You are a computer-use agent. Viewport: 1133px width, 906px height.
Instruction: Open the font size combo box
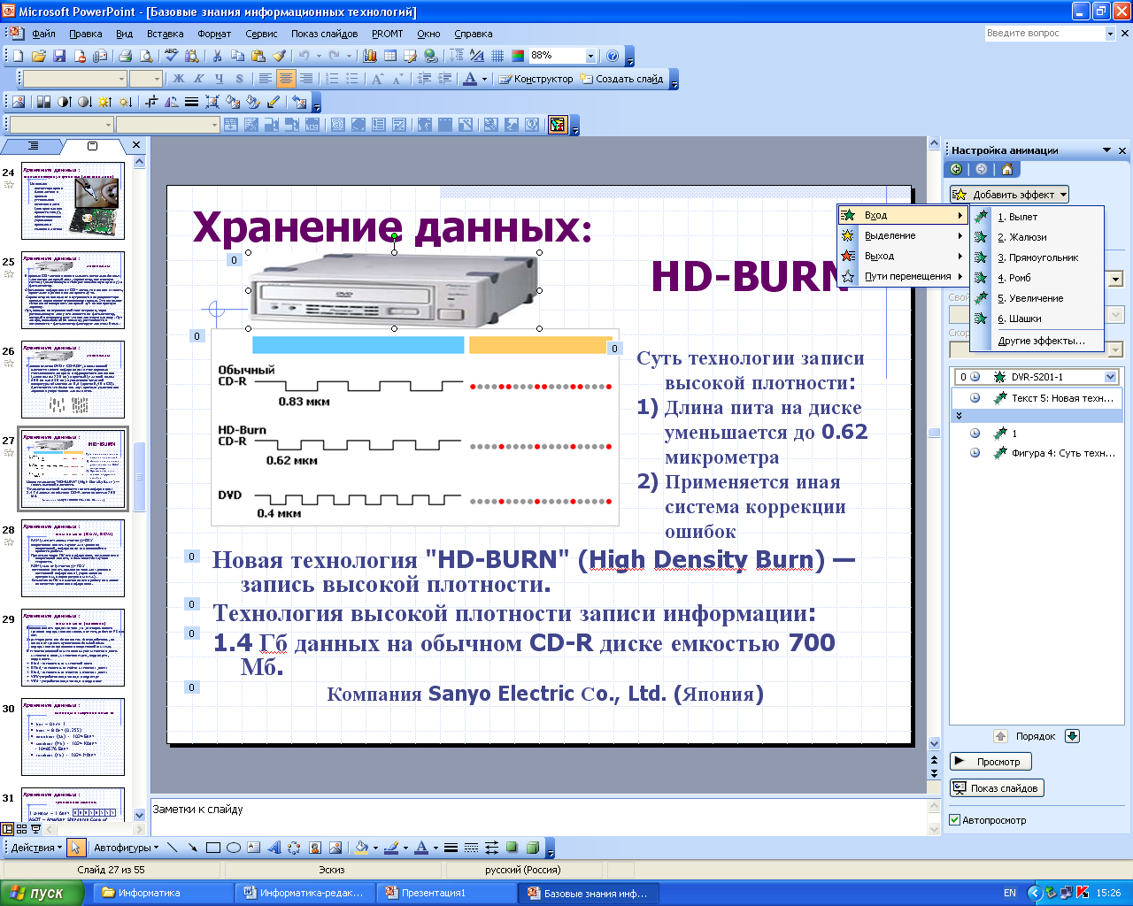[x=145, y=79]
